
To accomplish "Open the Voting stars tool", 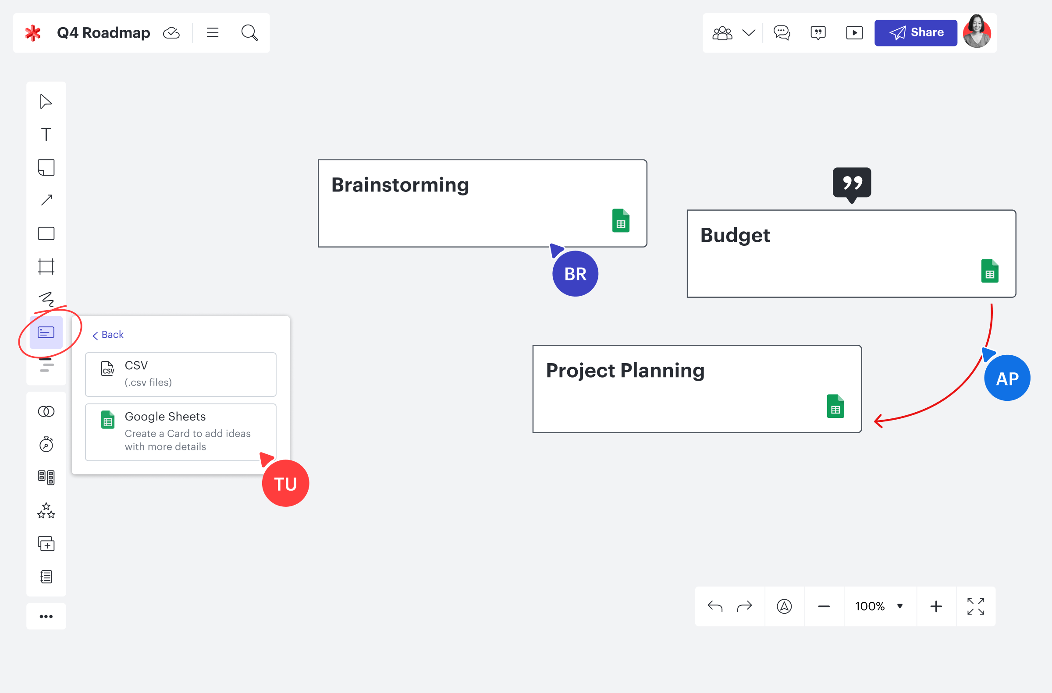I will [x=46, y=510].
